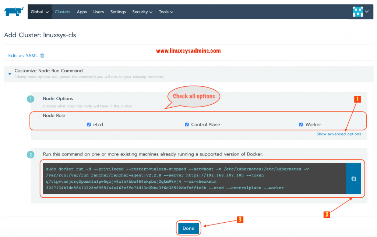
Task: Expand the Security menu
Action: (142, 12)
